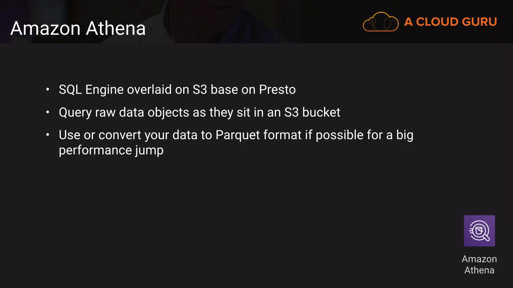Click the word "Parquet" in third bullet
513x288 pixels.
tap(238, 135)
